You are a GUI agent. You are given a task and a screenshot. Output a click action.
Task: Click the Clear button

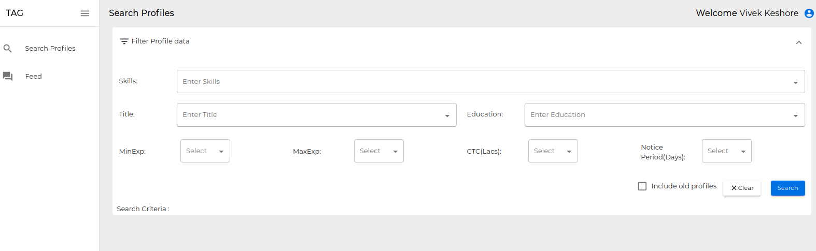tap(742, 188)
